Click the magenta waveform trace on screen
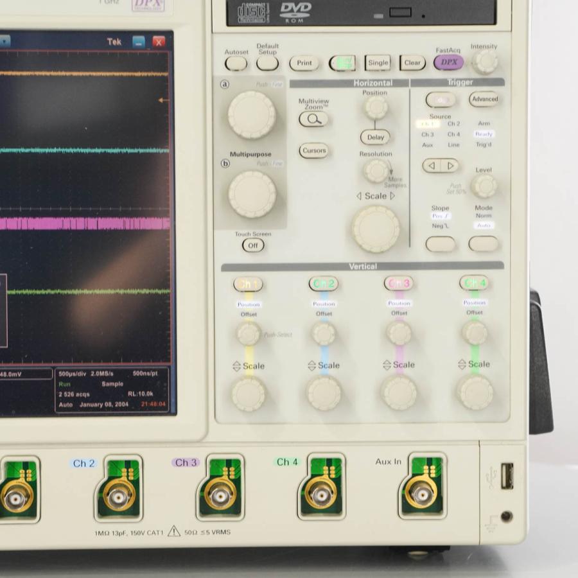 [84, 223]
